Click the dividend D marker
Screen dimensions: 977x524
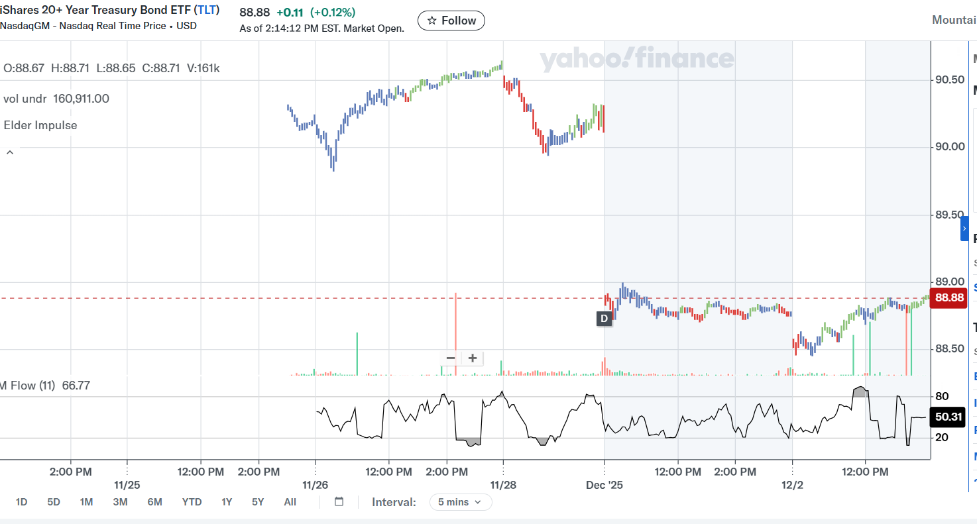tap(604, 319)
